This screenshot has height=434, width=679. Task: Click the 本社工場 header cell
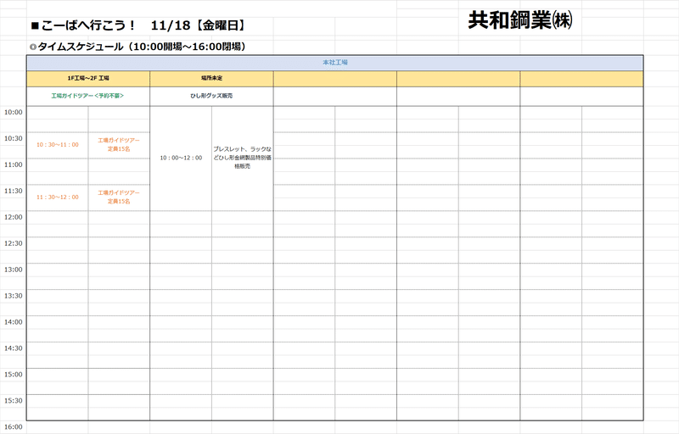(x=334, y=62)
